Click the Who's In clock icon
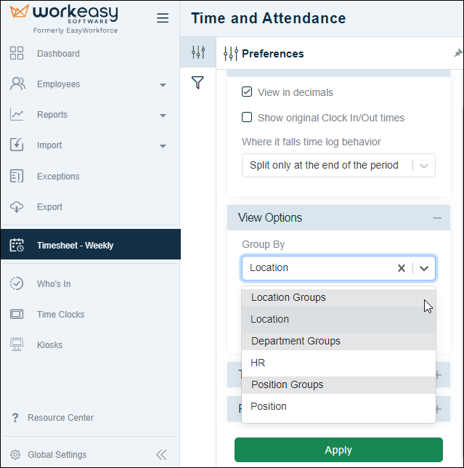This screenshot has height=468, width=464. tap(17, 283)
